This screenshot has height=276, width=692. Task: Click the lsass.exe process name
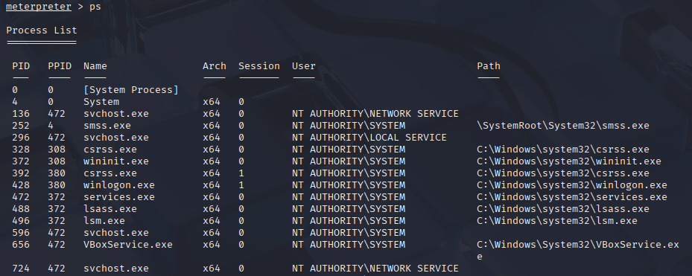click(110, 209)
